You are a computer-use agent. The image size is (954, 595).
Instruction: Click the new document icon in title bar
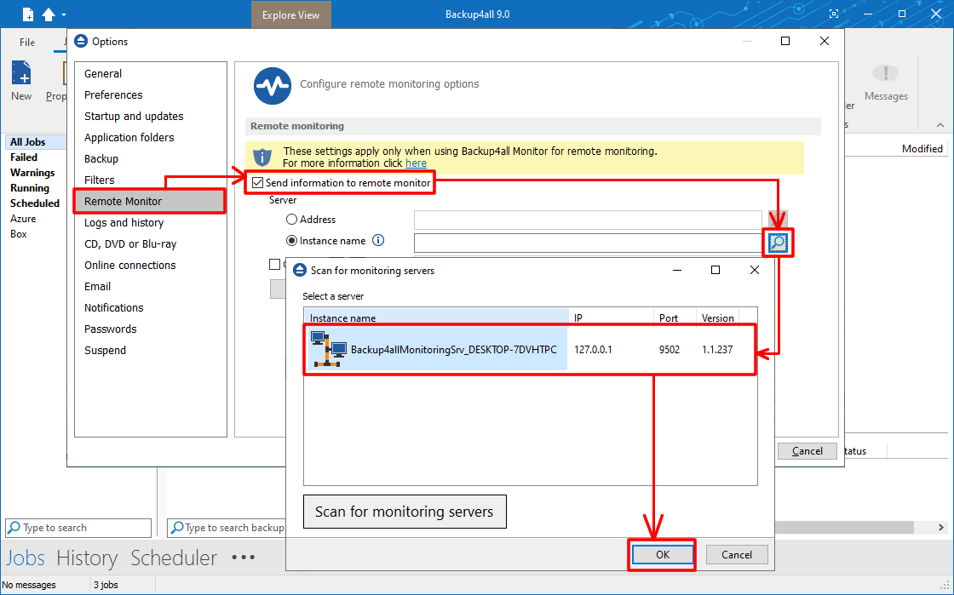pos(27,14)
